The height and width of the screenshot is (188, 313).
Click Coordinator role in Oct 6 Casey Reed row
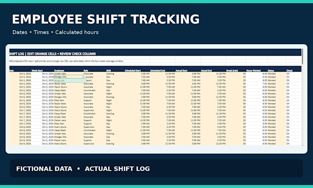point(90,90)
